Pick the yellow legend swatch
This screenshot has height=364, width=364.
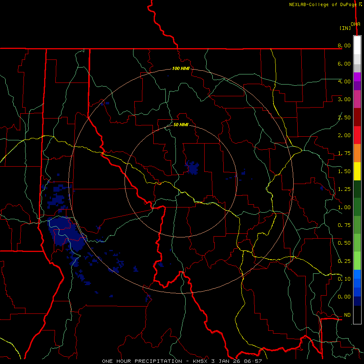click(x=357, y=171)
